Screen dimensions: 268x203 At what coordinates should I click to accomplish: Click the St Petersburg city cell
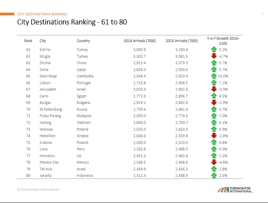coord(51,109)
